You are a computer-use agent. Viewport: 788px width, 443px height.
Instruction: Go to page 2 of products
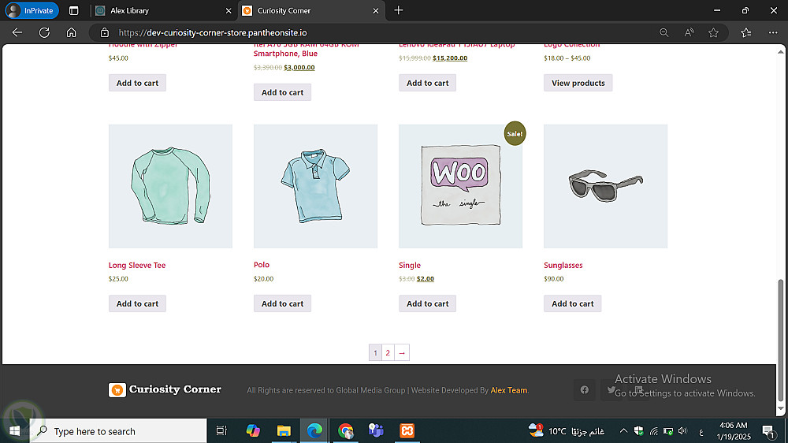click(388, 352)
